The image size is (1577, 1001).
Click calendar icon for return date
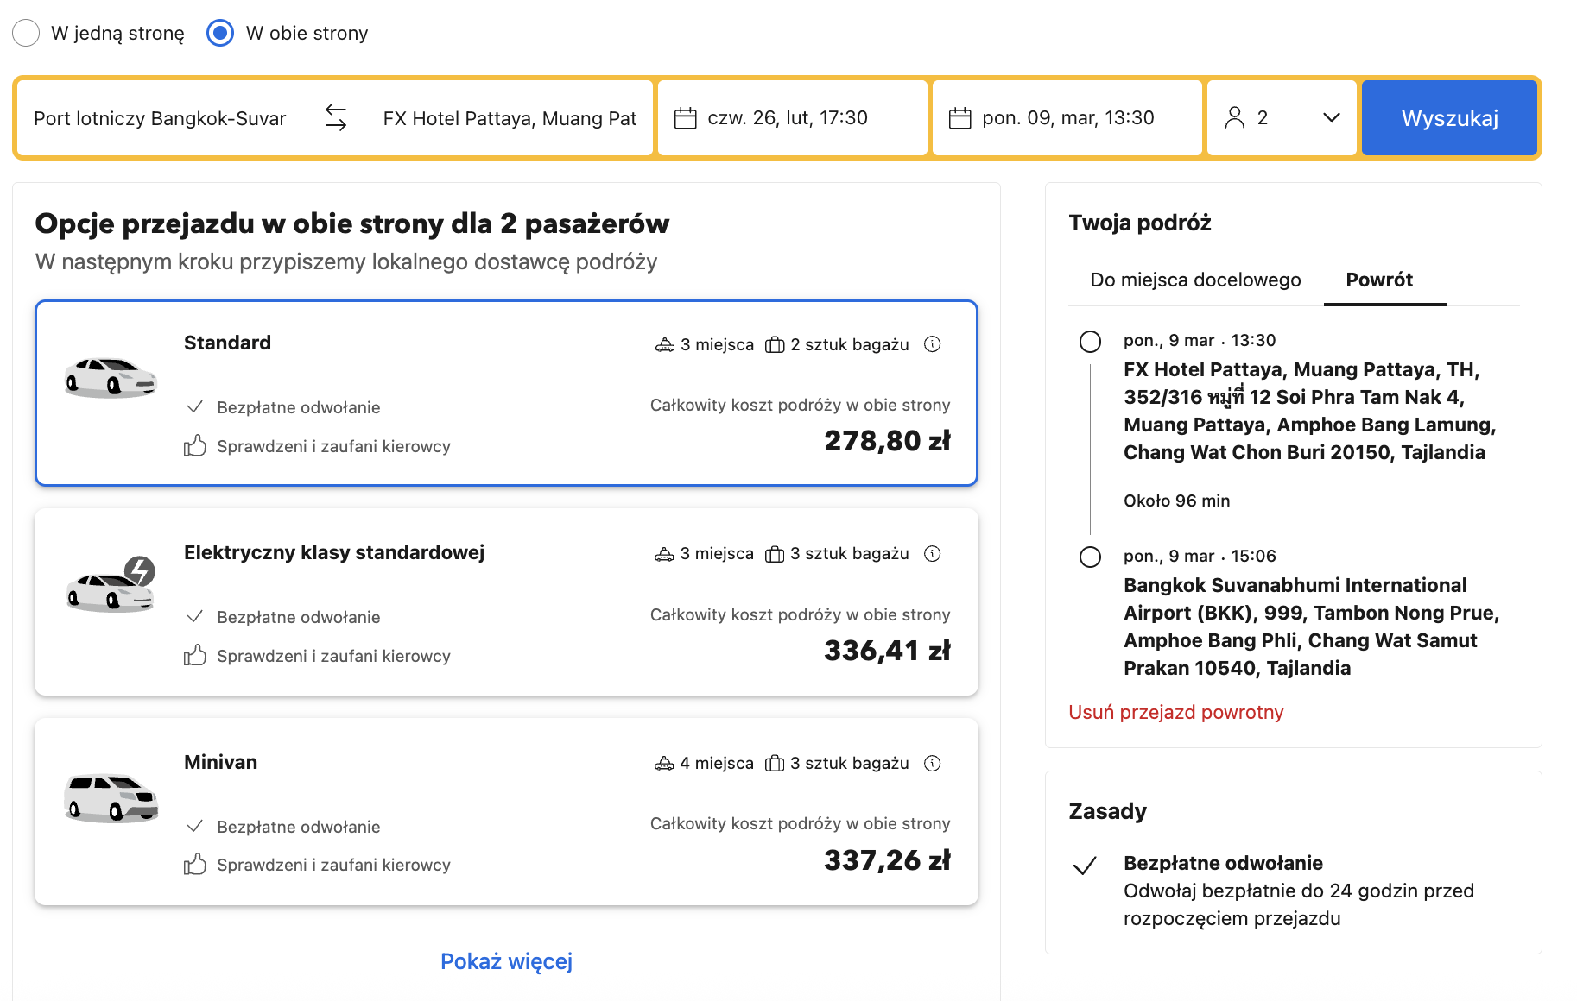point(960,118)
